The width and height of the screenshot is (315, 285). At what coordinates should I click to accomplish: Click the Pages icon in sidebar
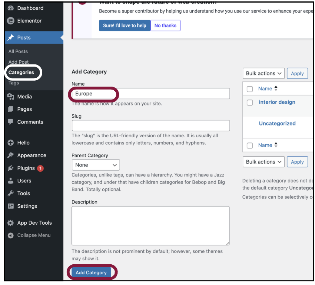point(11,109)
